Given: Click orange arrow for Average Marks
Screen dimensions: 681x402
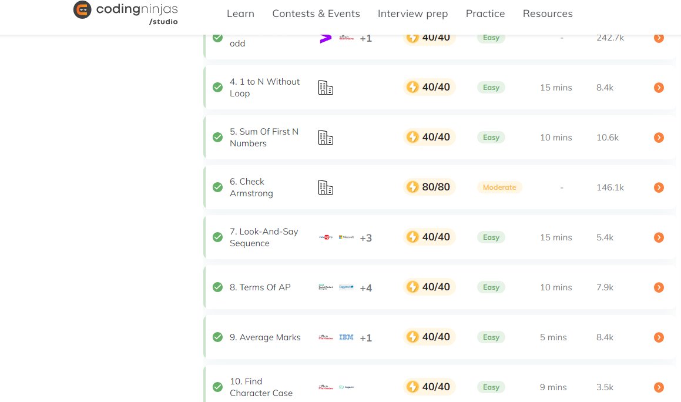Looking at the screenshot, I should pos(659,337).
